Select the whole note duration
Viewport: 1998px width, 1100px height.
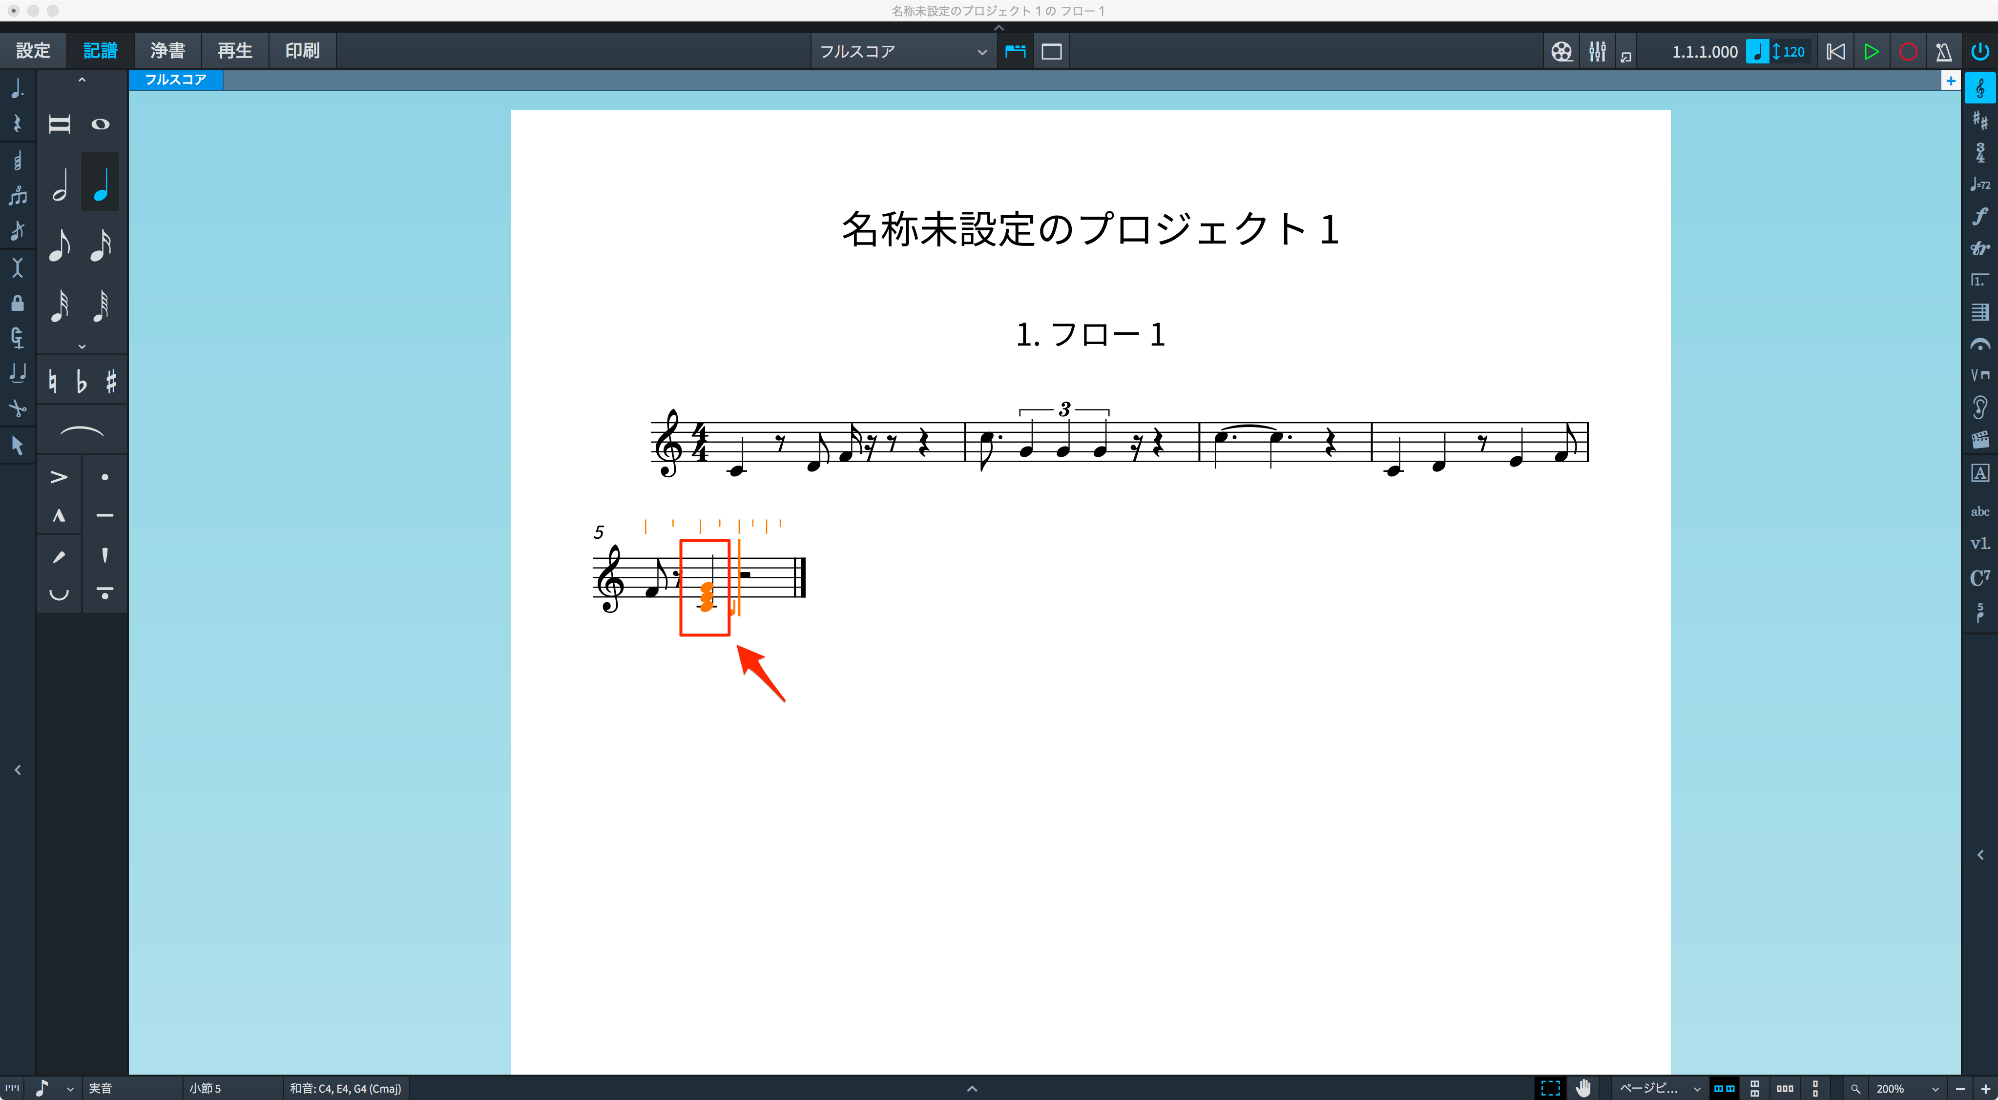click(x=101, y=124)
